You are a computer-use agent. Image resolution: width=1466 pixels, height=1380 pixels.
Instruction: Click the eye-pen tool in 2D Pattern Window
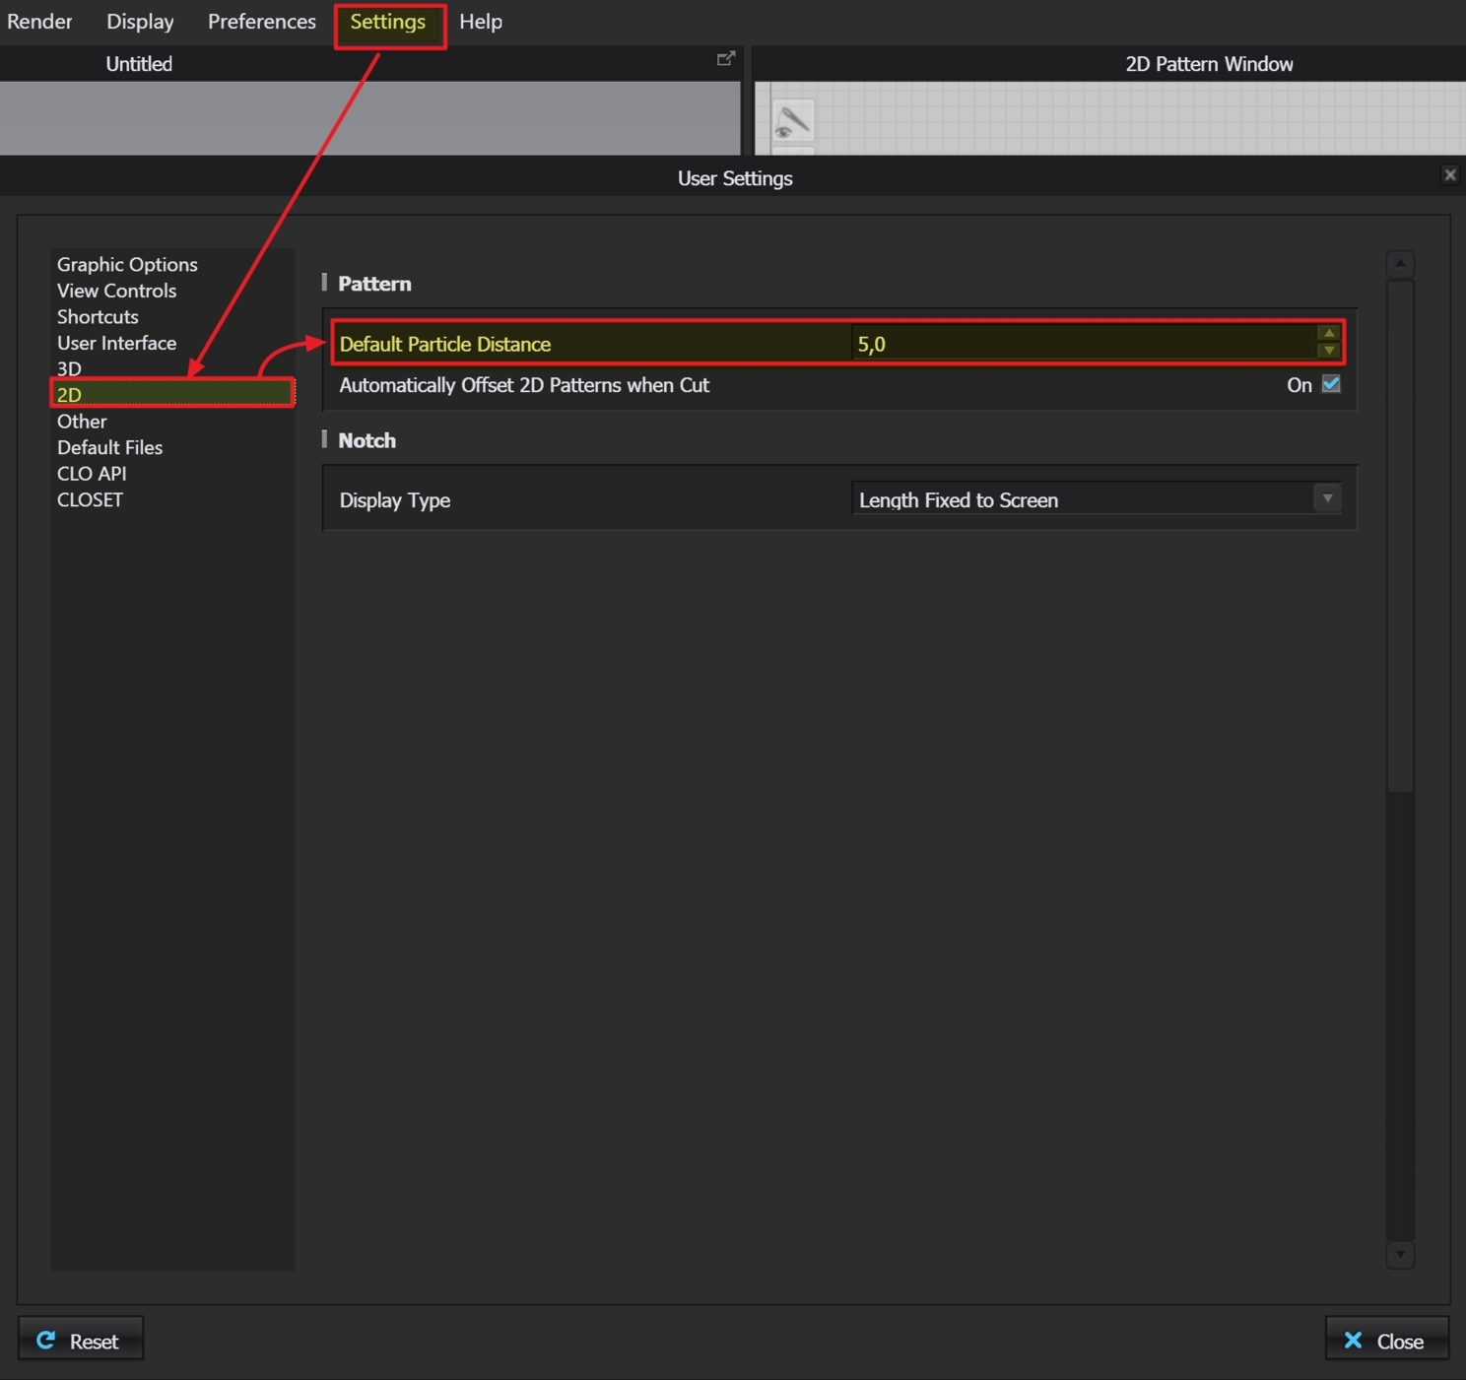(x=793, y=121)
